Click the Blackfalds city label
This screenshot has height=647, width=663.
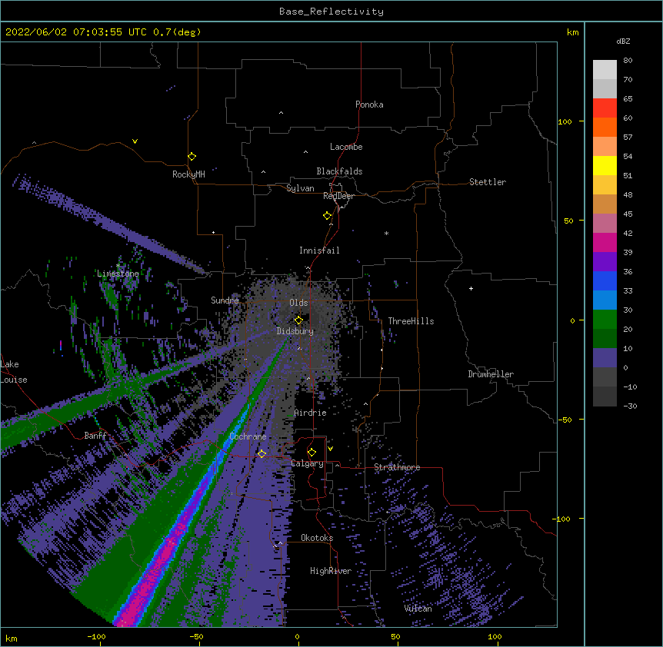click(x=339, y=171)
